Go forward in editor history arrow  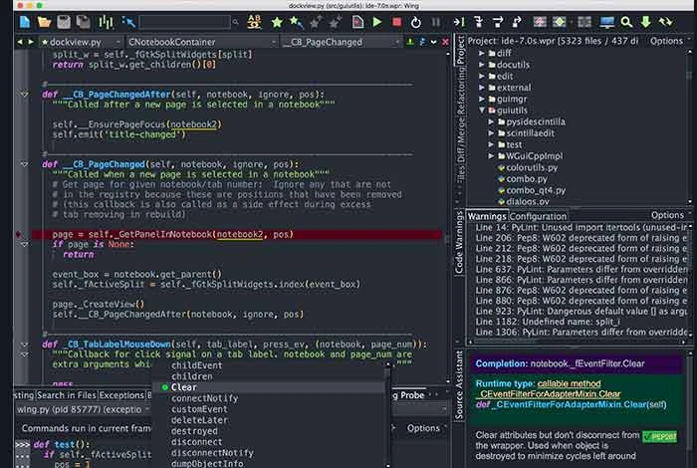(x=31, y=42)
